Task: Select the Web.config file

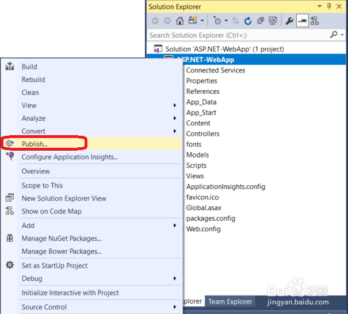Action: (203, 229)
